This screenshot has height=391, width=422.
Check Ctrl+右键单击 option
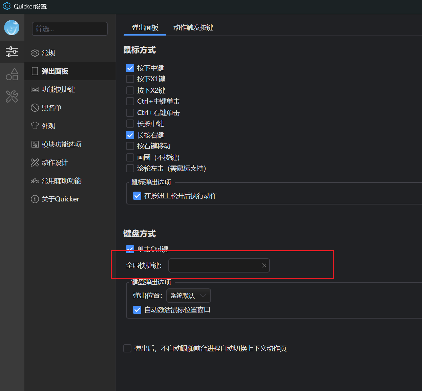click(130, 113)
